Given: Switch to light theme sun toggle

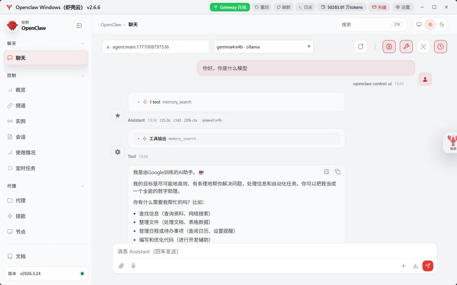Looking at the screenshot, I should click(x=430, y=24).
